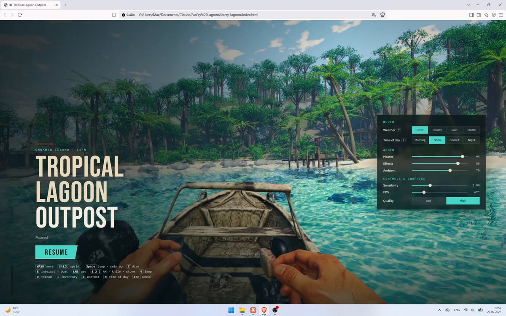Set weather to Cloudy
The width and height of the screenshot is (506, 316).
coord(437,130)
